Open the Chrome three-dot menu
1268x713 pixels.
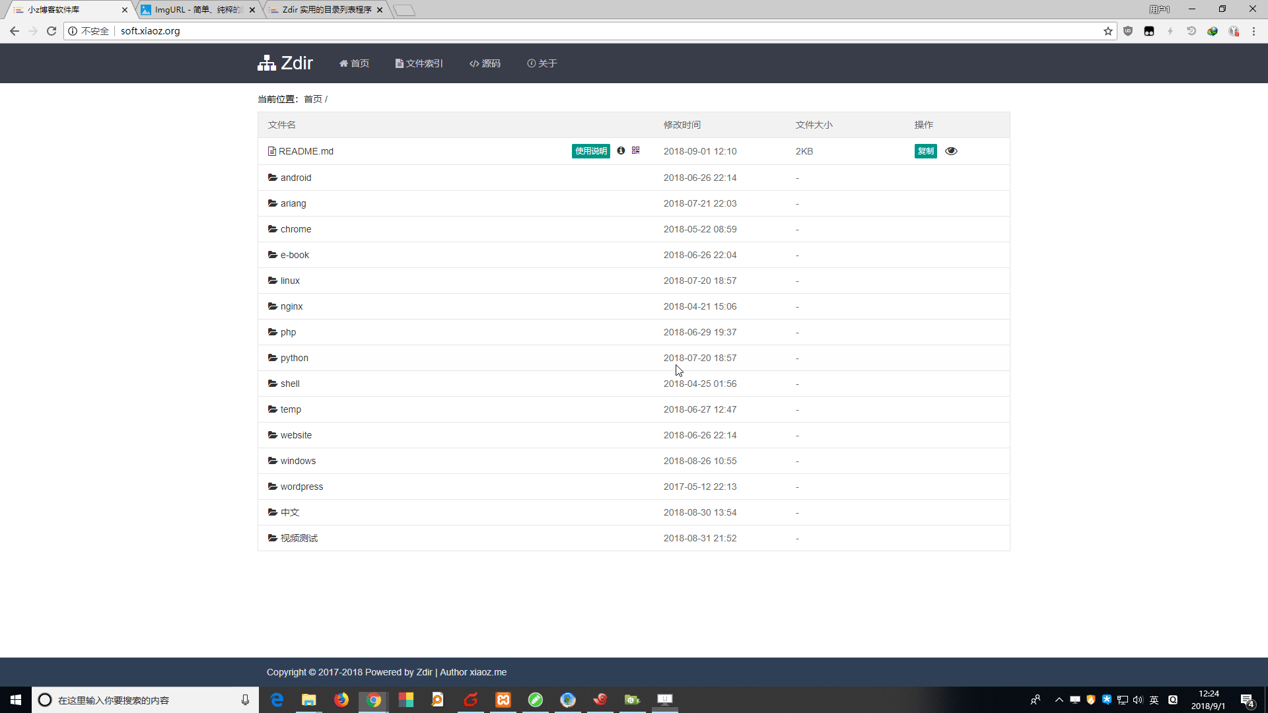[x=1253, y=31]
